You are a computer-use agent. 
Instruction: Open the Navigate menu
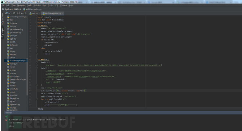[21, 5]
